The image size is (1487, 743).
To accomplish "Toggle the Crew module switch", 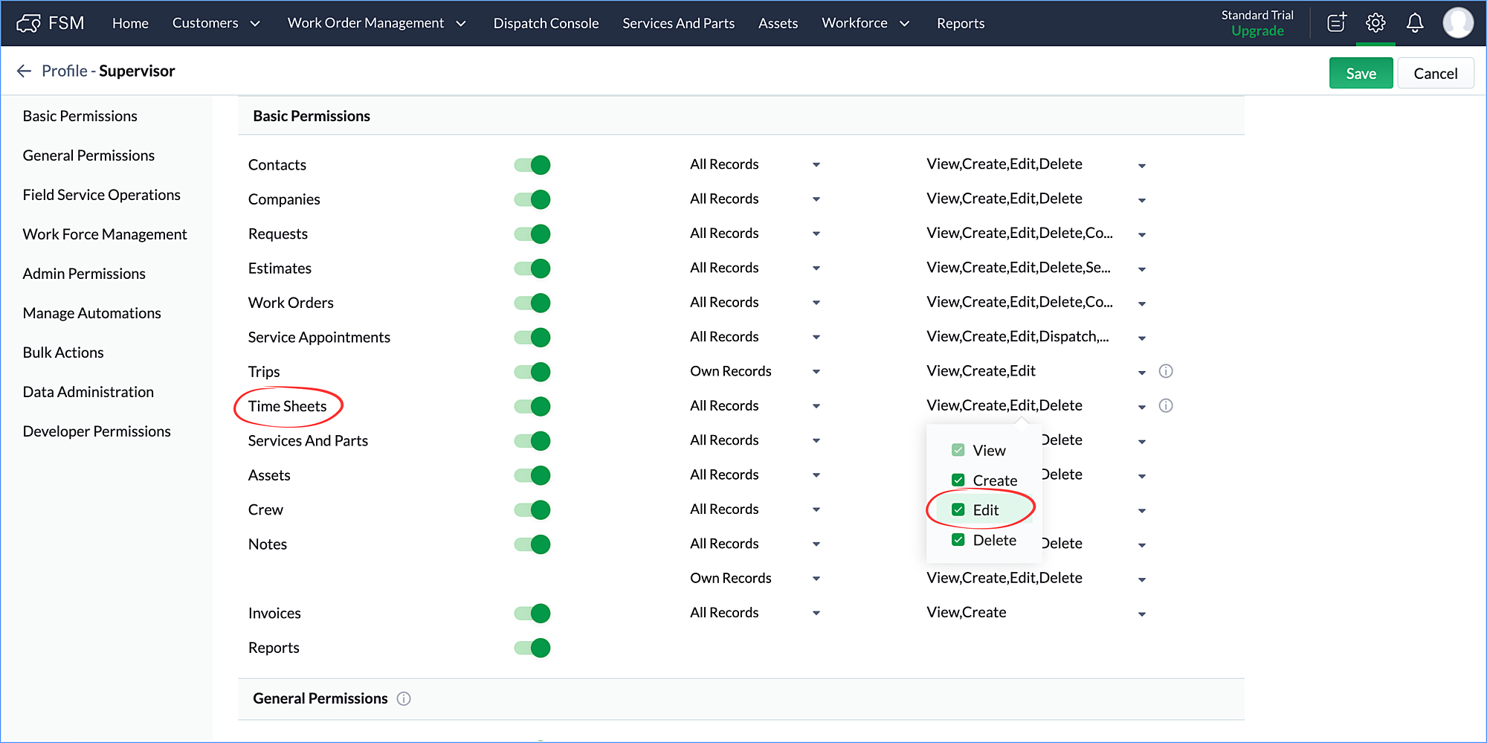I will coord(532,510).
